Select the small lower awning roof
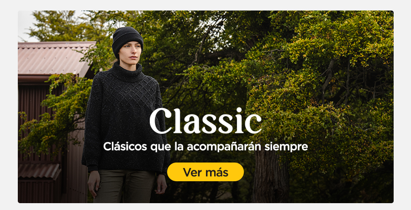411x210 pixels. pos(39,171)
